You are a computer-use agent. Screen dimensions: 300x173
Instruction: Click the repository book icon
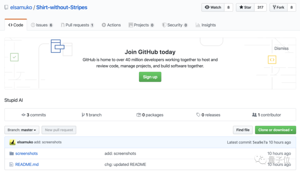click(x=7, y=7)
